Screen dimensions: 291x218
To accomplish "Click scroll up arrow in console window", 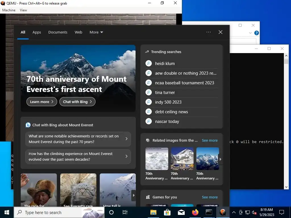I will tap(286, 55).
